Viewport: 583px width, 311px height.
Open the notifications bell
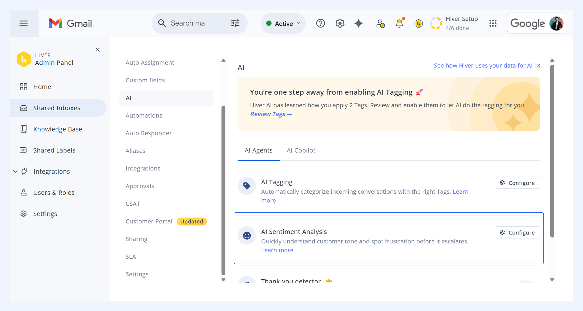tap(400, 23)
